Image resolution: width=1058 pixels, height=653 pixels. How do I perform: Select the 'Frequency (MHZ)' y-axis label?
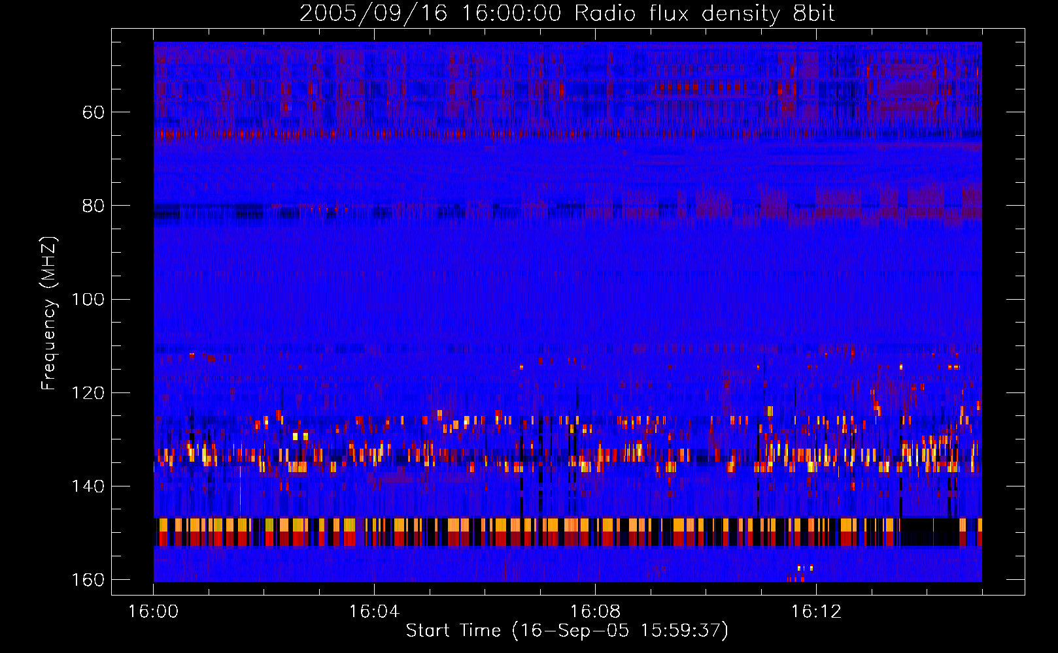(49, 313)
